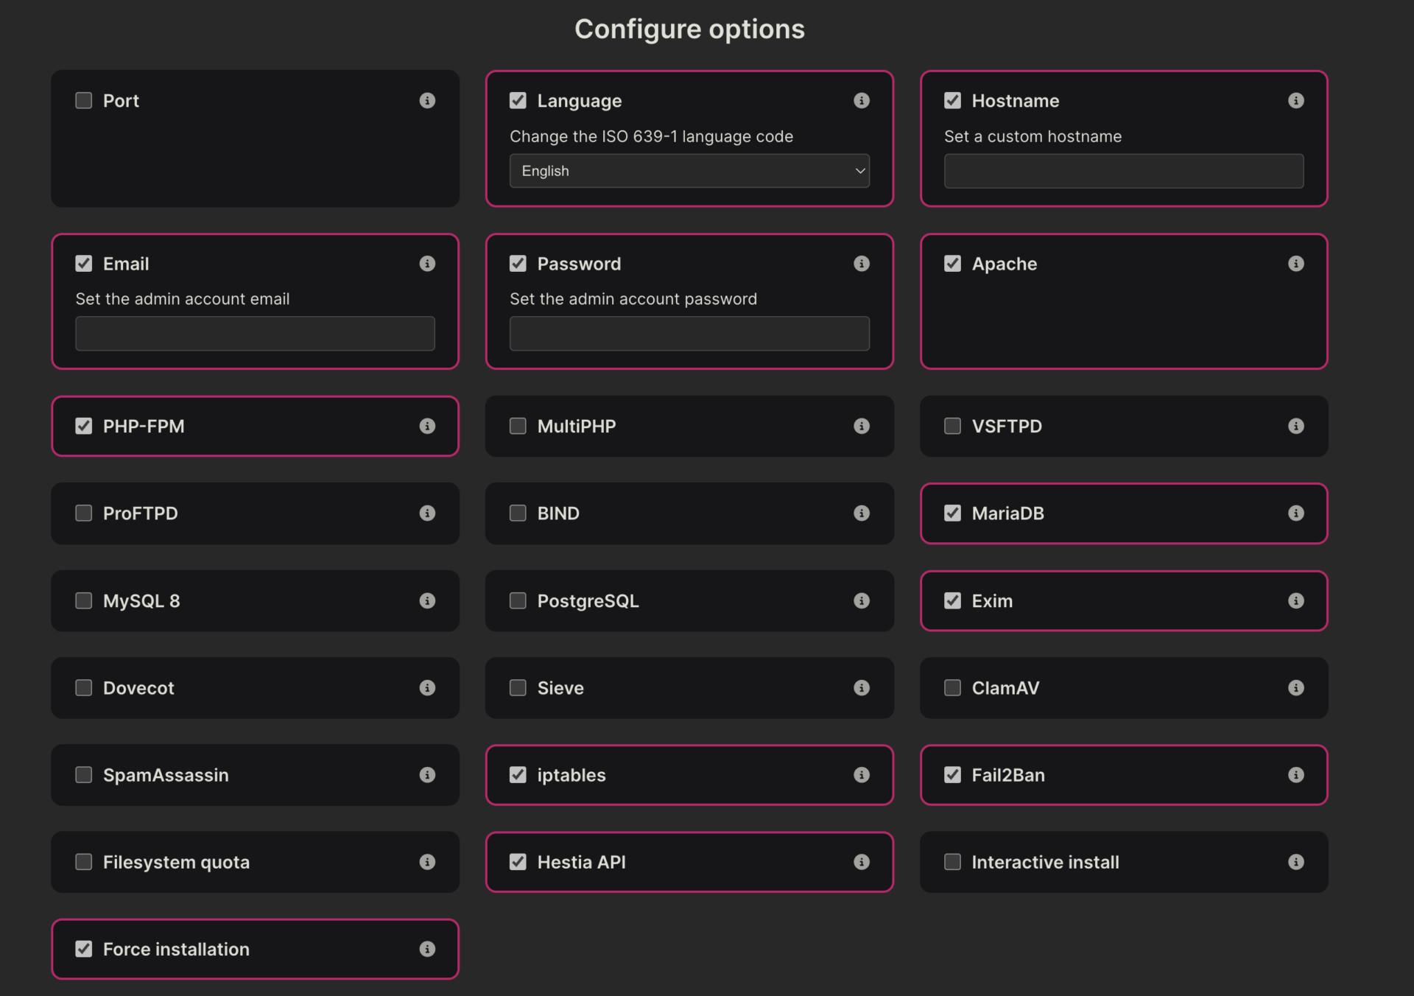
Task: Show the Apache info tooltip icon
Action: [x=1296, y=263]
